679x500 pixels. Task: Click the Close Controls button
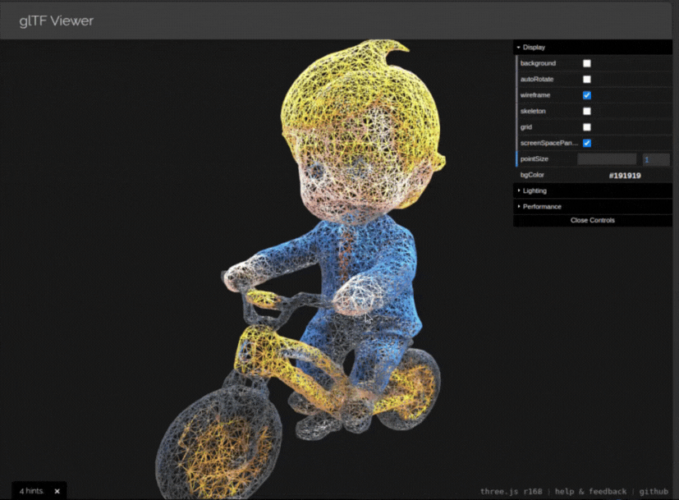coord(592,220)
